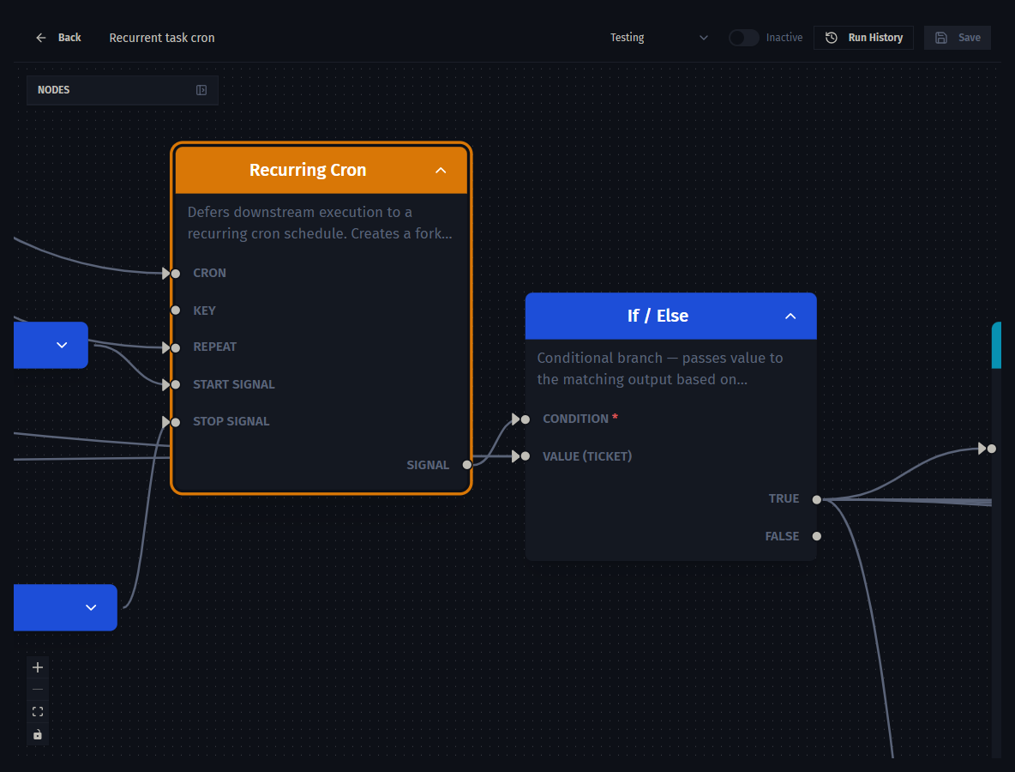Collapse the Recurring Cron node
Screen dimensions: 1015x772
pyautogui.click(x=441, y=171)
